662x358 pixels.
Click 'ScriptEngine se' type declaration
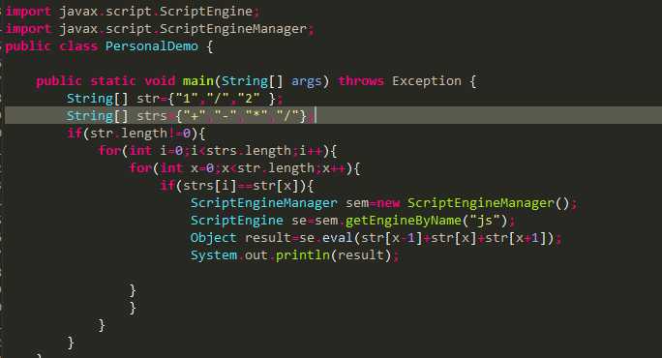point(249,220)
